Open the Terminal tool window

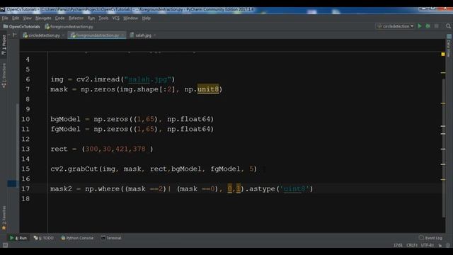tap(111, 238)
